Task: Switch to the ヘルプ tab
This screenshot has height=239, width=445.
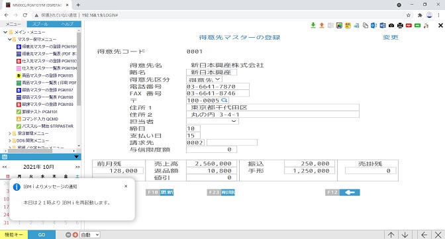Action: 68,24
